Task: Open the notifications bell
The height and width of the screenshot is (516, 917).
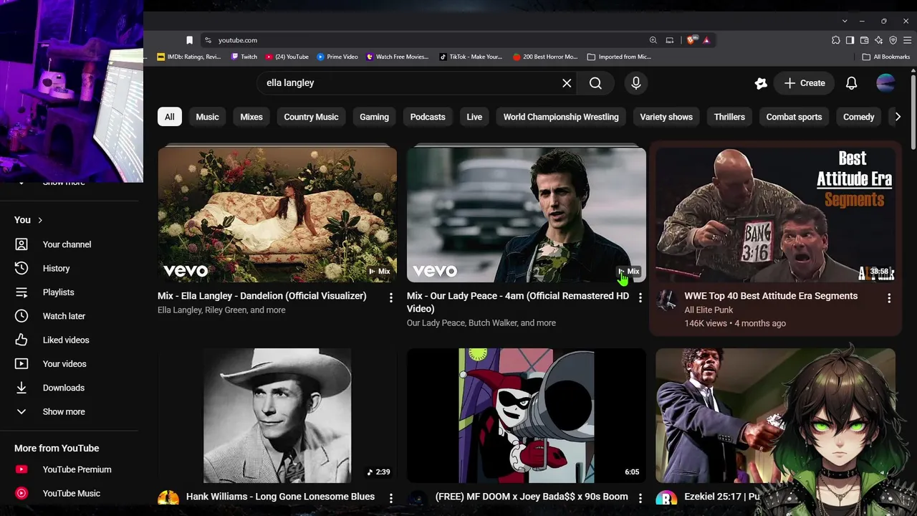Action: pyautogui.click(x=851, y=83)
